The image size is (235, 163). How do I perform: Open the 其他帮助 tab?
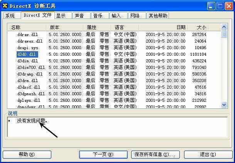[x=158, y=16]
